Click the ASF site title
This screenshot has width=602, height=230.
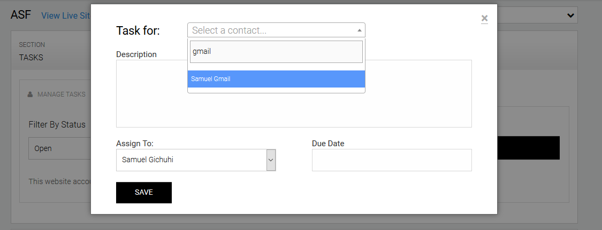(x=21, y=14)
